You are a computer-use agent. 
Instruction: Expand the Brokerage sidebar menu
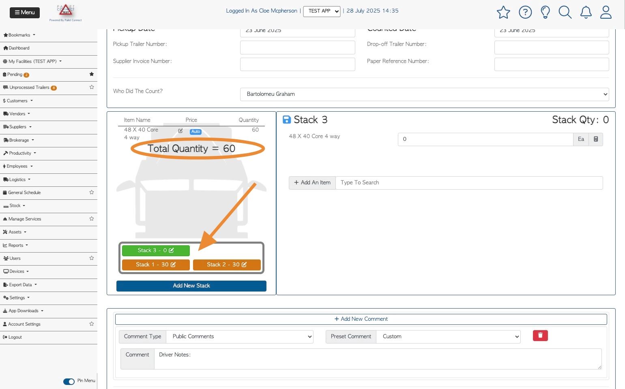19,140
